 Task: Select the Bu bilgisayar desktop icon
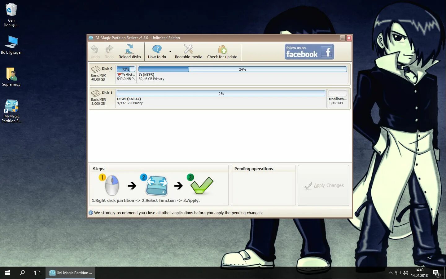11,45
